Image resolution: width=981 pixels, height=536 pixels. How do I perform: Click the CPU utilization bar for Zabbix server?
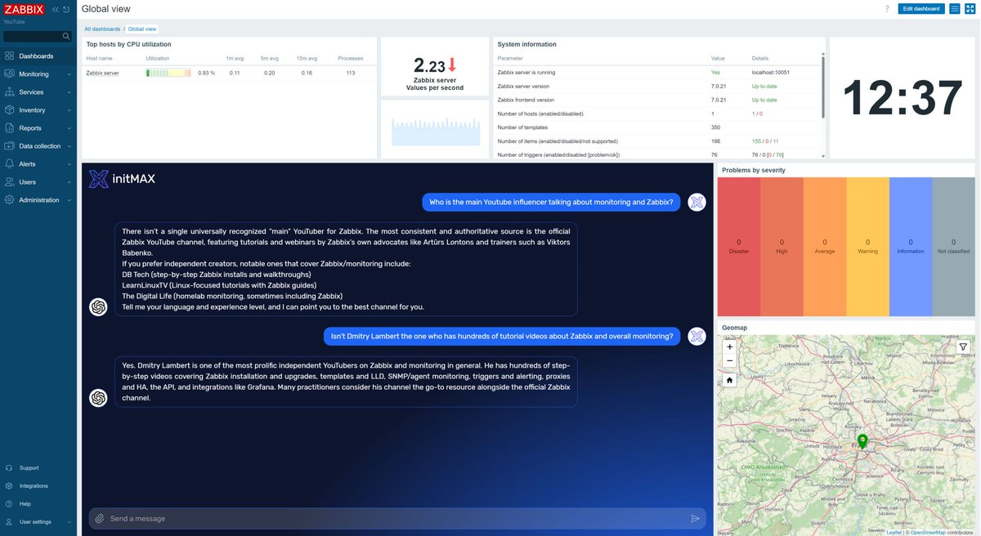tap(169, 73)
